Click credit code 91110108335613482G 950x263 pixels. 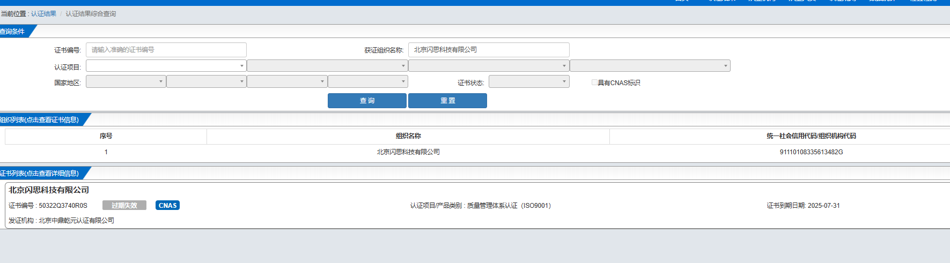(x=811, y=152)
